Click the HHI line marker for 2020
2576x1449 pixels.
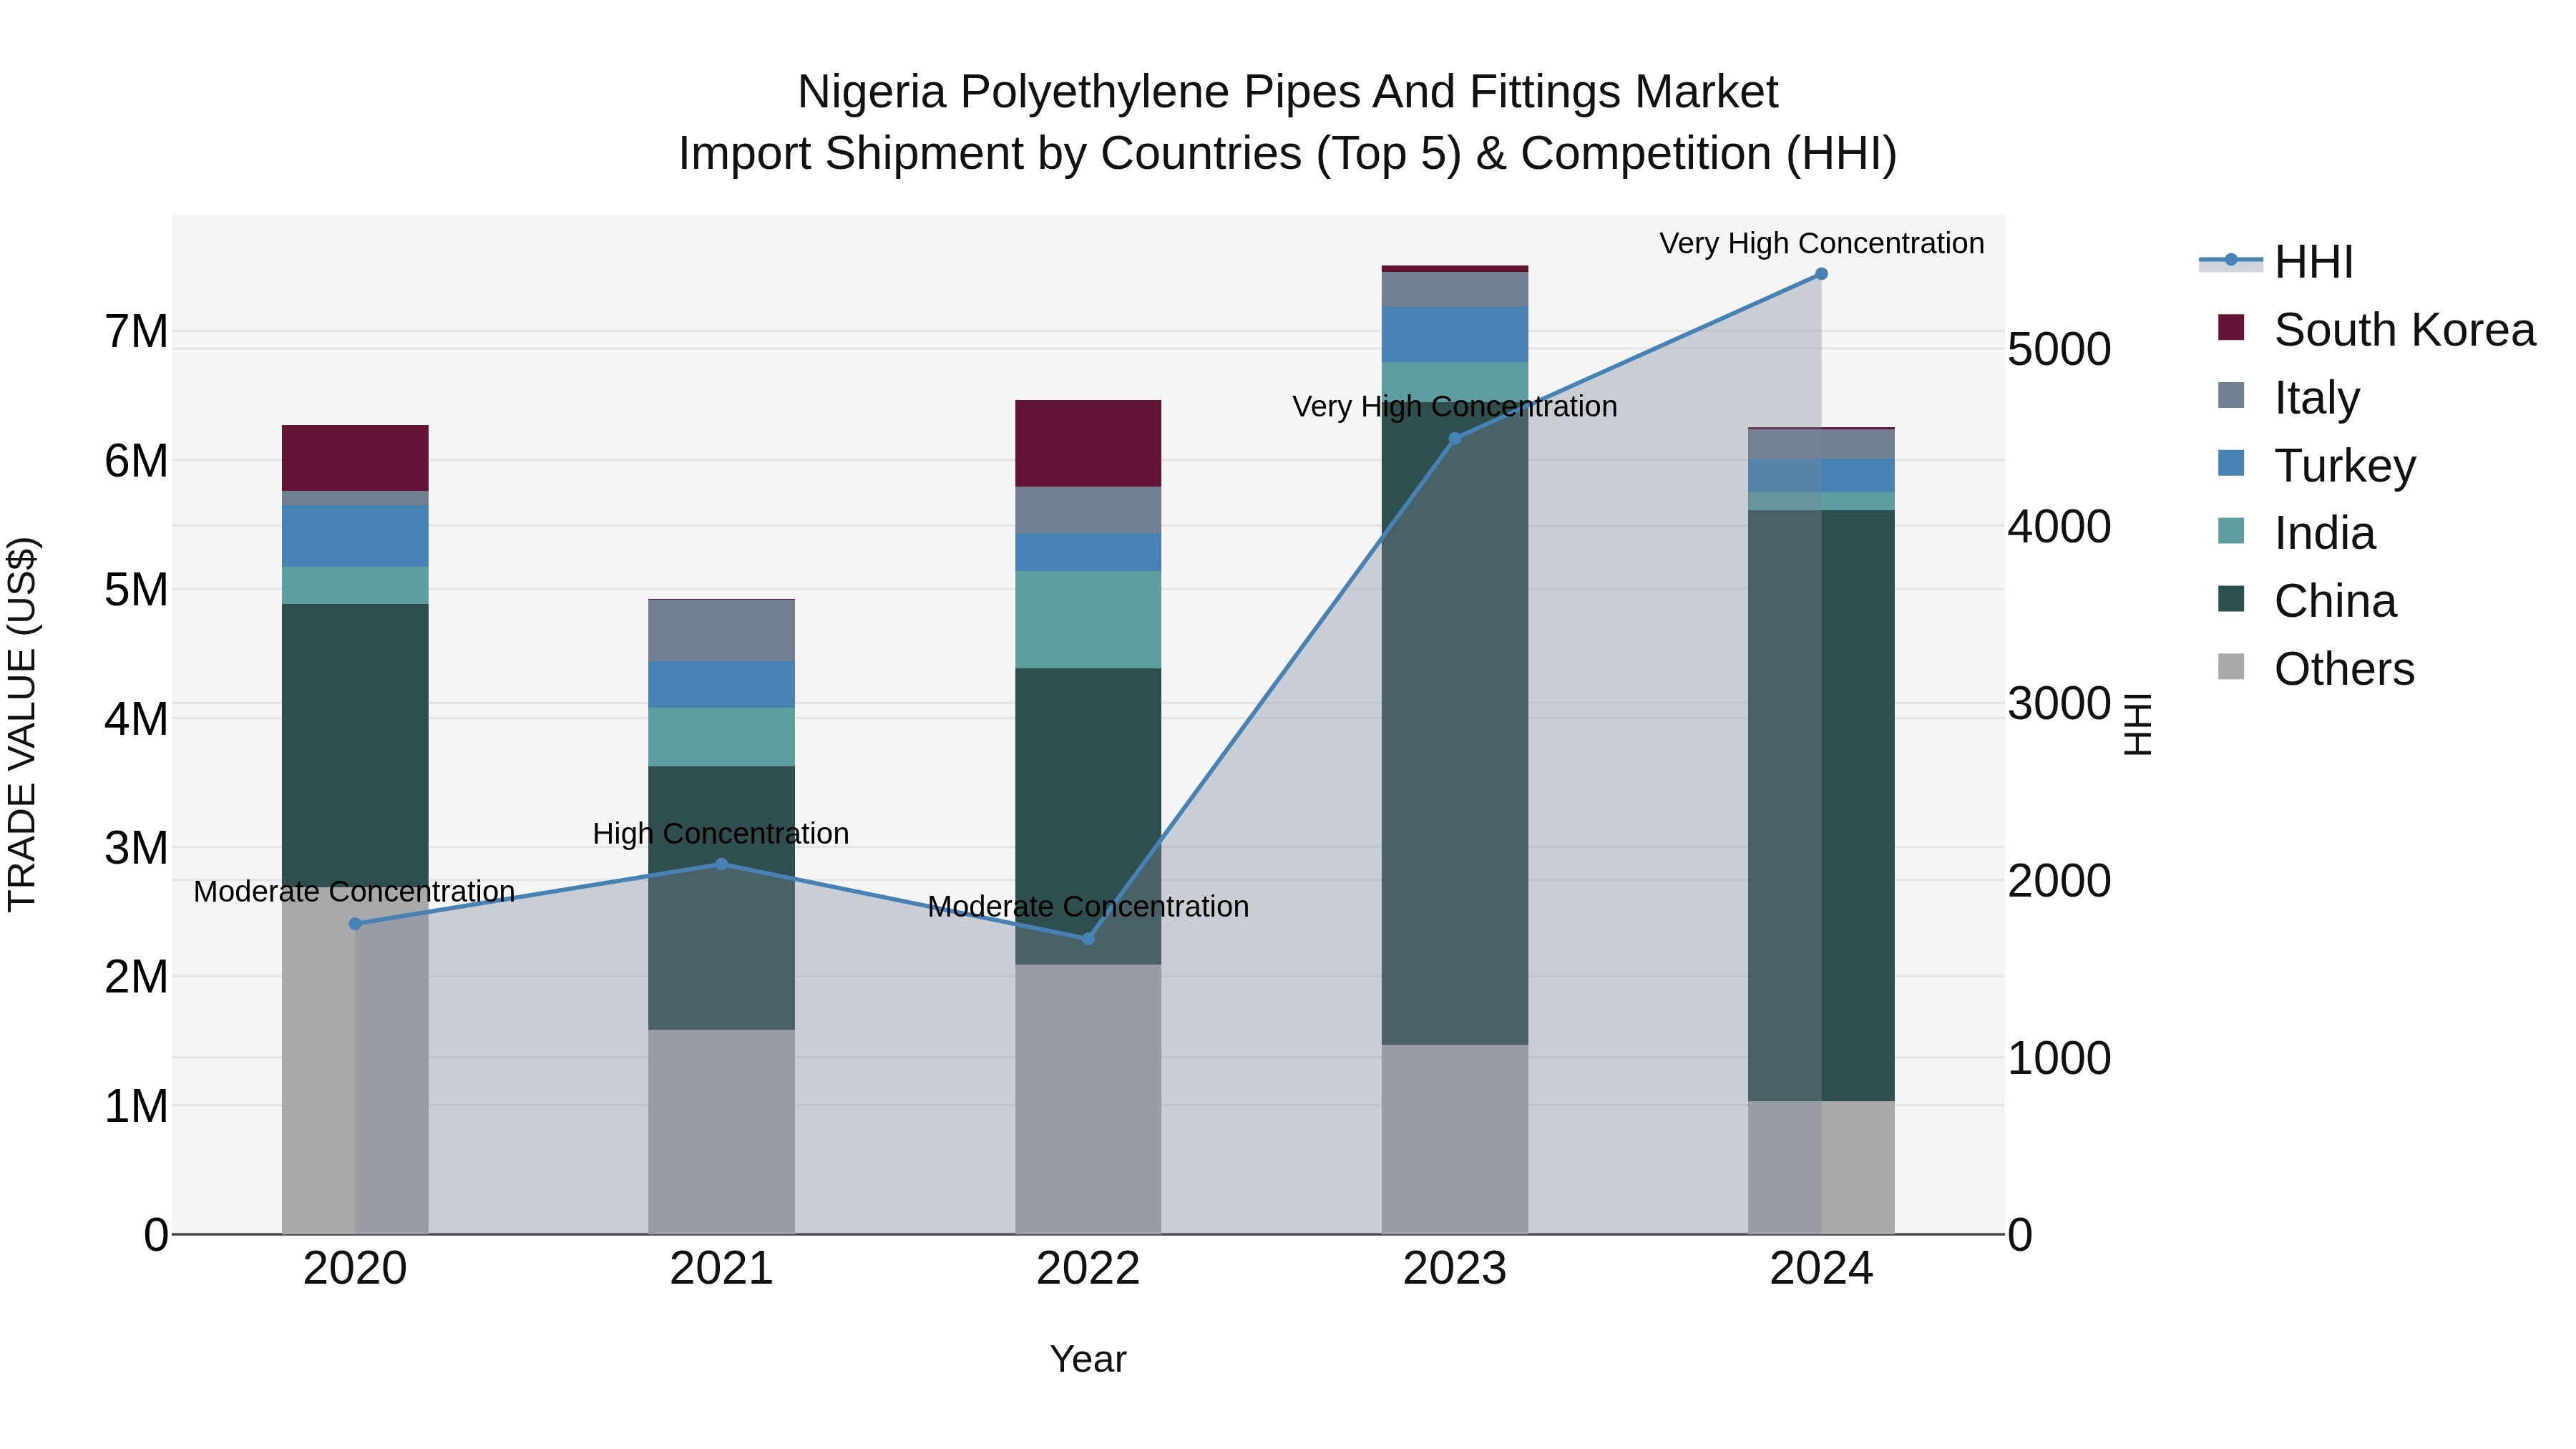click(355, 924)
